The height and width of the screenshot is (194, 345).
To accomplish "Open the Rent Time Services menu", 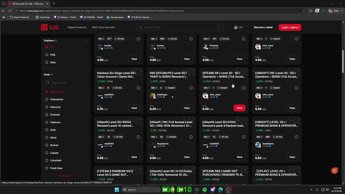I will click(x=103, y=27).
